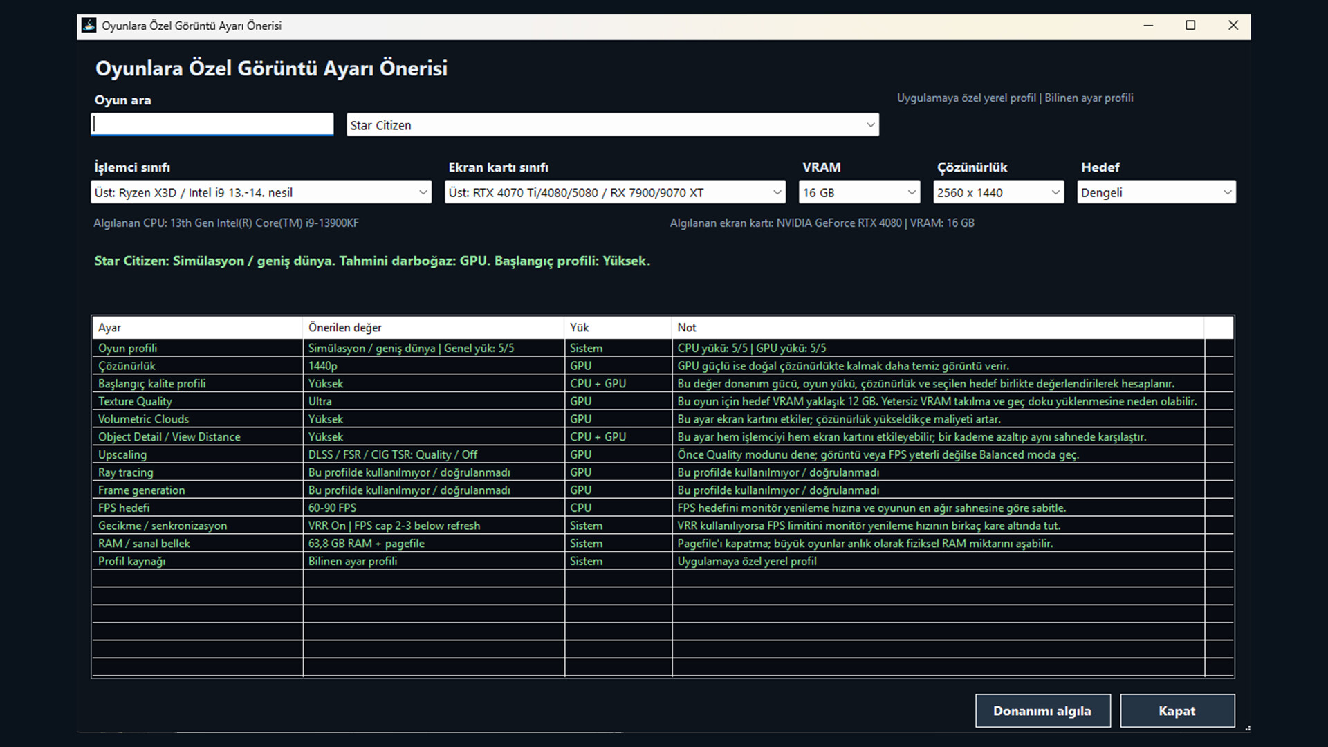Sort by the 'Önerilen değer' column header
This screenshot has height=747, width=1328.
point(434,328)
